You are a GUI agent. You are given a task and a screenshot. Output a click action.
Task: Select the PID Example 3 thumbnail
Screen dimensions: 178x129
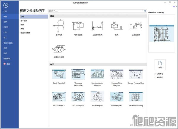97,97
